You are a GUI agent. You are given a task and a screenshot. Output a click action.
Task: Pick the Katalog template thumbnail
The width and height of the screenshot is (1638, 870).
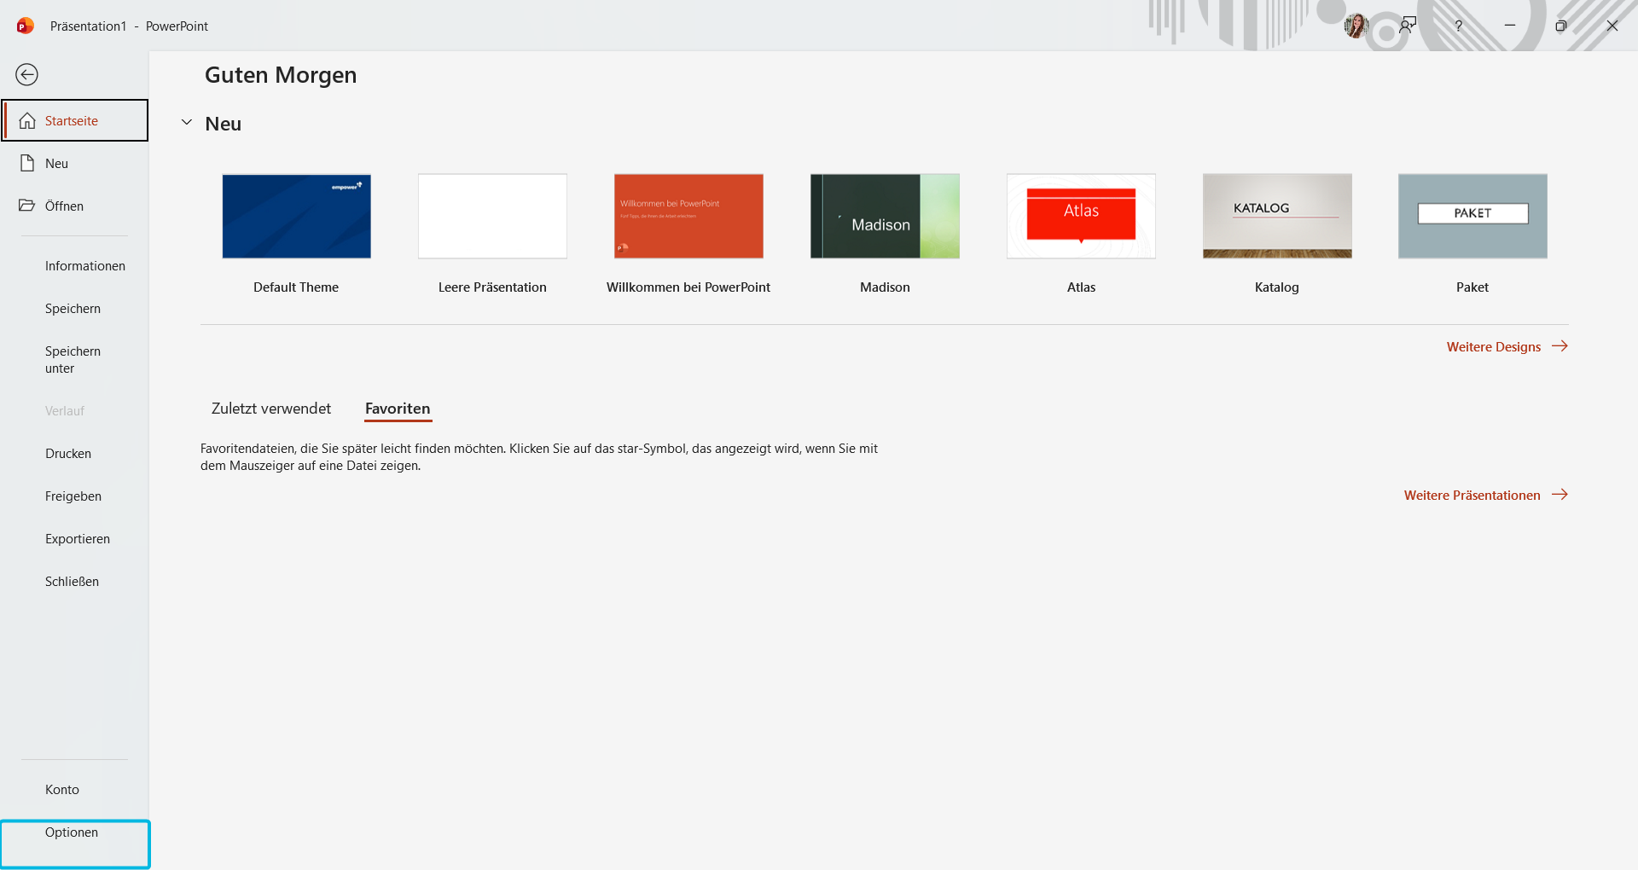pyautogui.click(x=1277, y=217)
